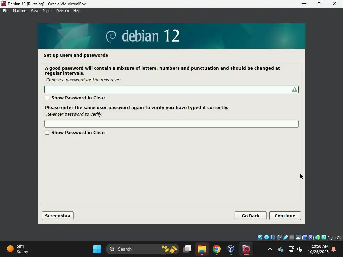Click the USB devices indicator icon
This screenshot has width=343, height=257.
tap(286, 237)
